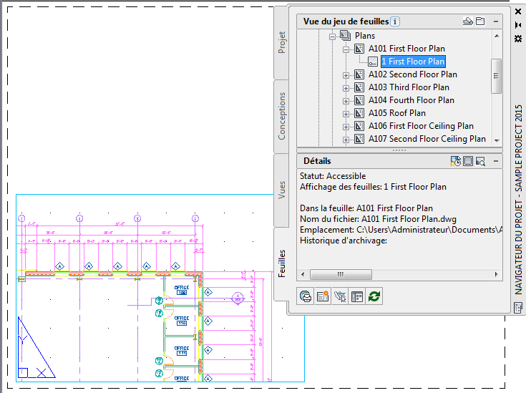Screen dimensions: 526x393
Task: Click the folder/explorer view icon in sheet set header
Action: pos(480,21)
